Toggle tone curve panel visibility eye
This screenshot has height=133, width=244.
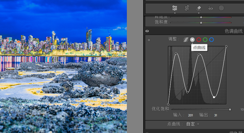tap(147, 31)
